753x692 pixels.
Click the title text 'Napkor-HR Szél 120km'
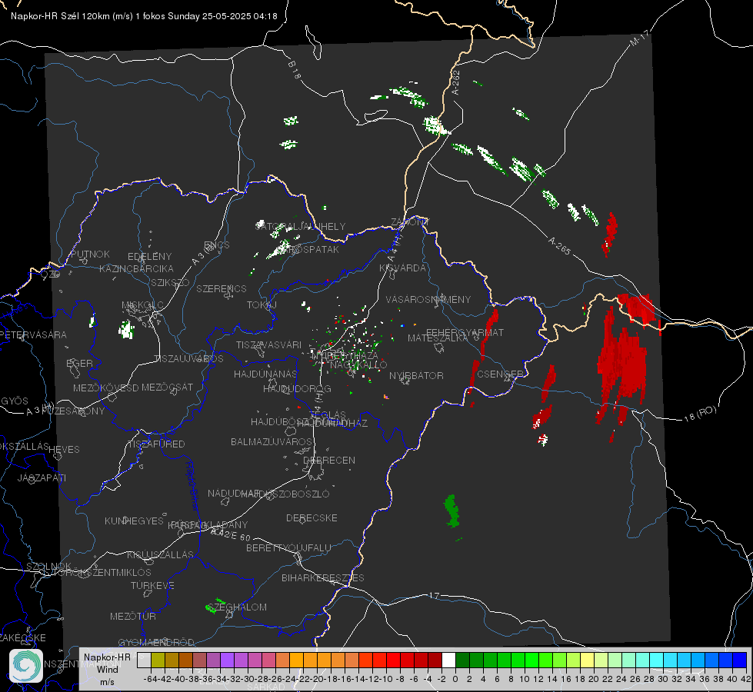[61, 16]
